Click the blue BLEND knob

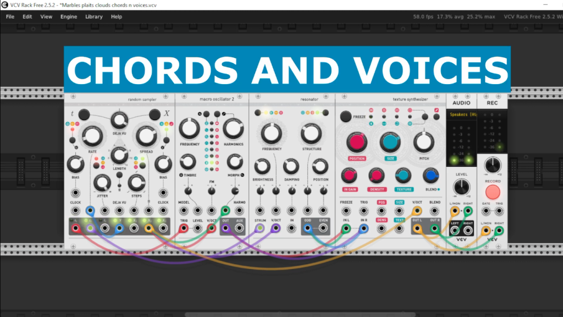point(431,176)
